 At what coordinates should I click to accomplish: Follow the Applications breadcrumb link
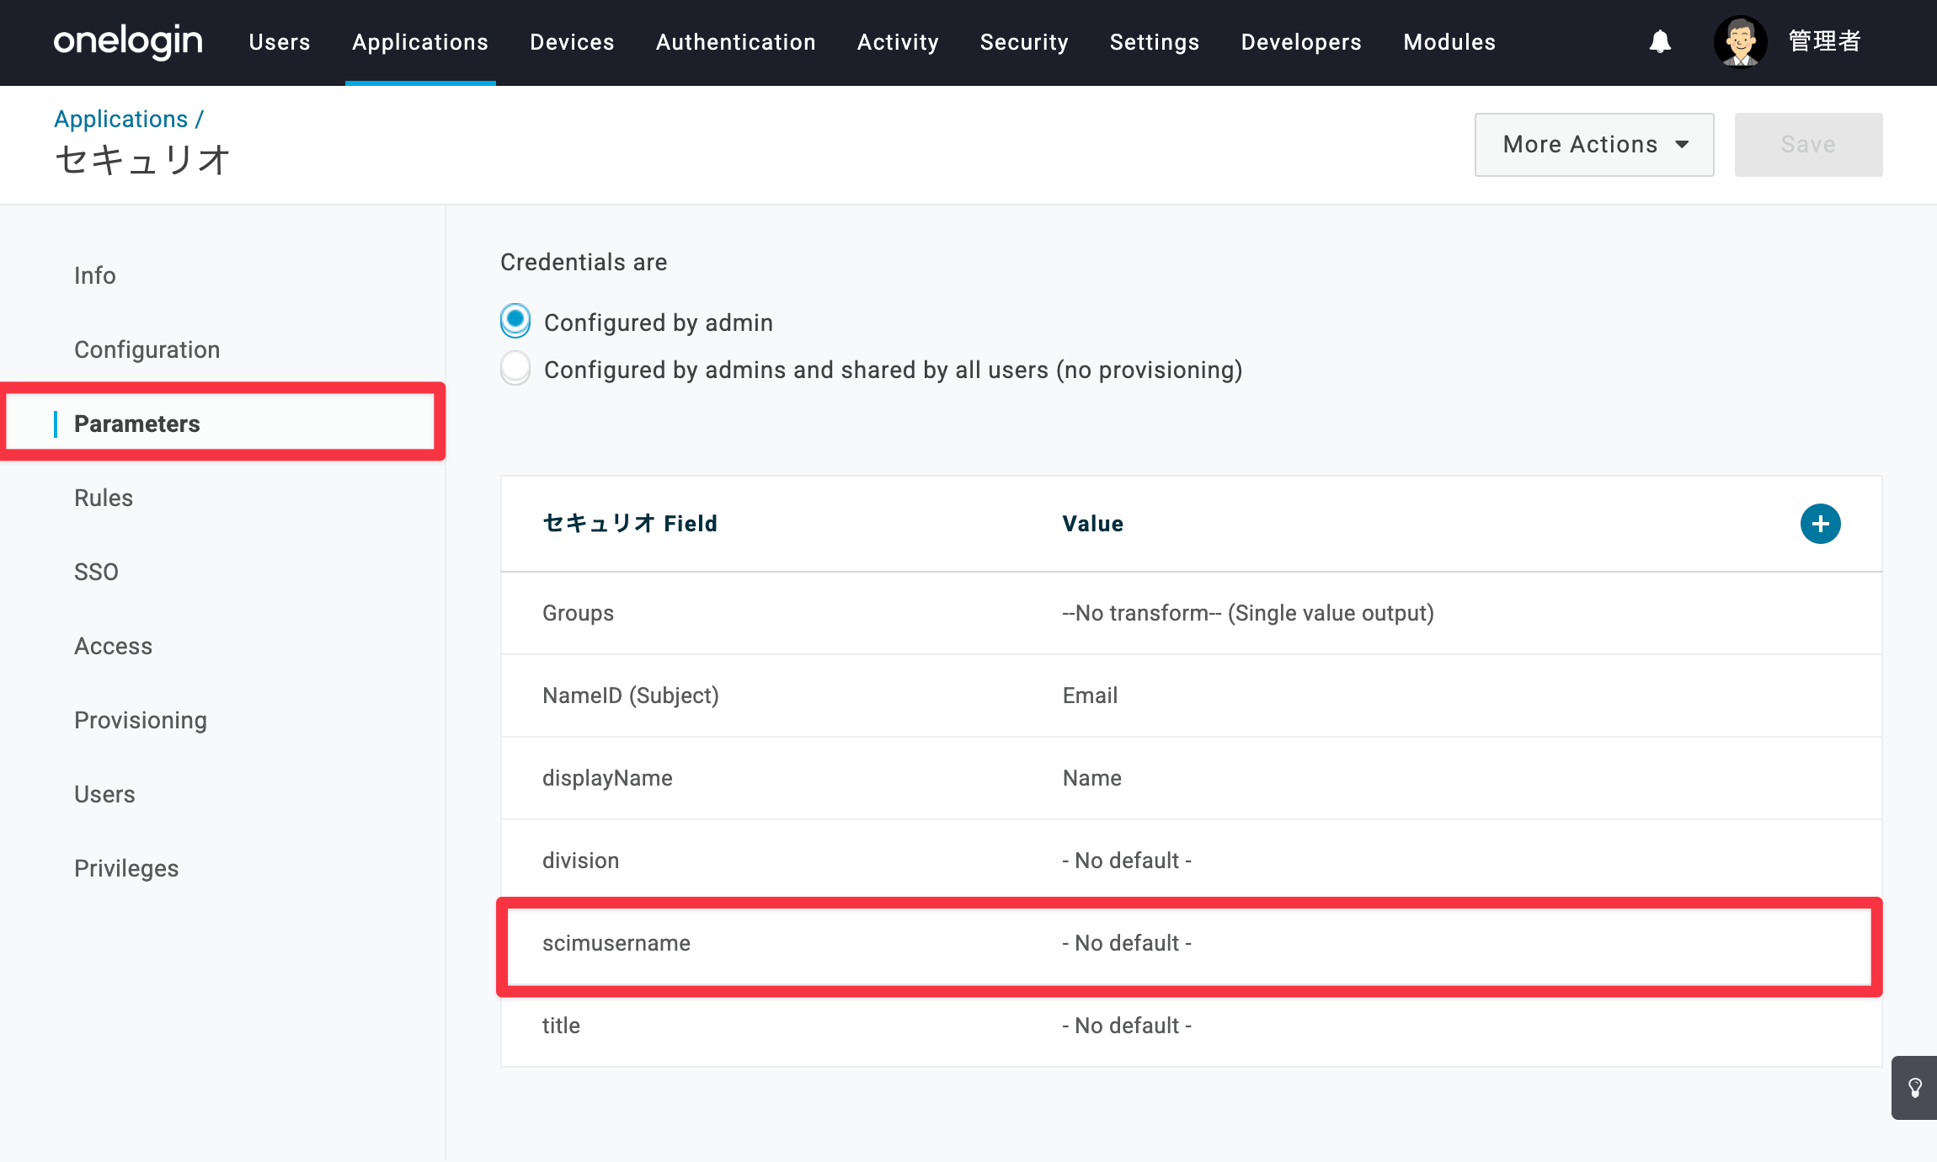pos(120,119)
